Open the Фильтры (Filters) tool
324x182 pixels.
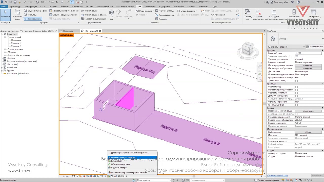pyautogui.click(x=31, y=15)
